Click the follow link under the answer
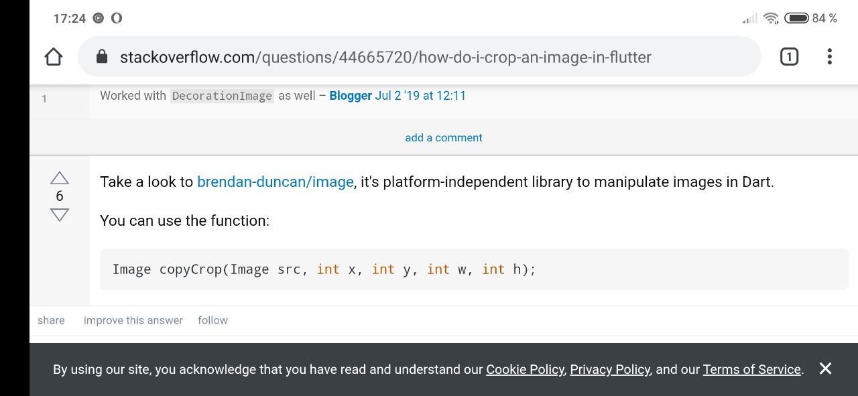The width and height of the screenshot is (858, 396). point(213,320)
